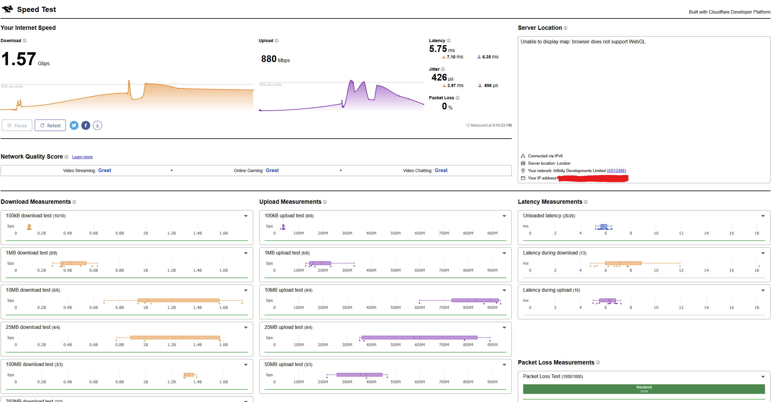Click the orange download speed chart
The image size is (772, 402).
(127, 95)
